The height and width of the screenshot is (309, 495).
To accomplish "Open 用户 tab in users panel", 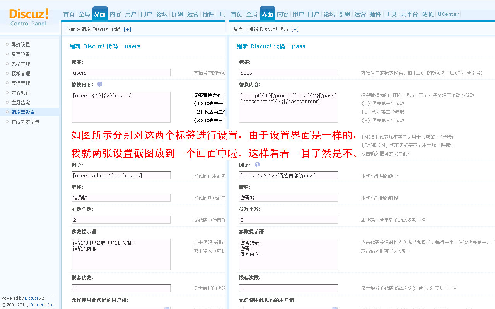I will coord(131,14).
